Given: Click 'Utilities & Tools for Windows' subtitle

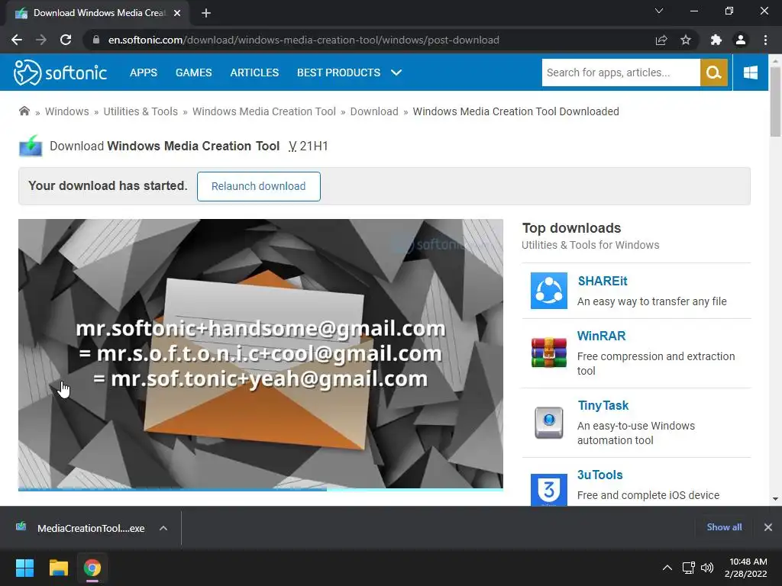Looking at the screenshot, I should [x=590, y=245].
